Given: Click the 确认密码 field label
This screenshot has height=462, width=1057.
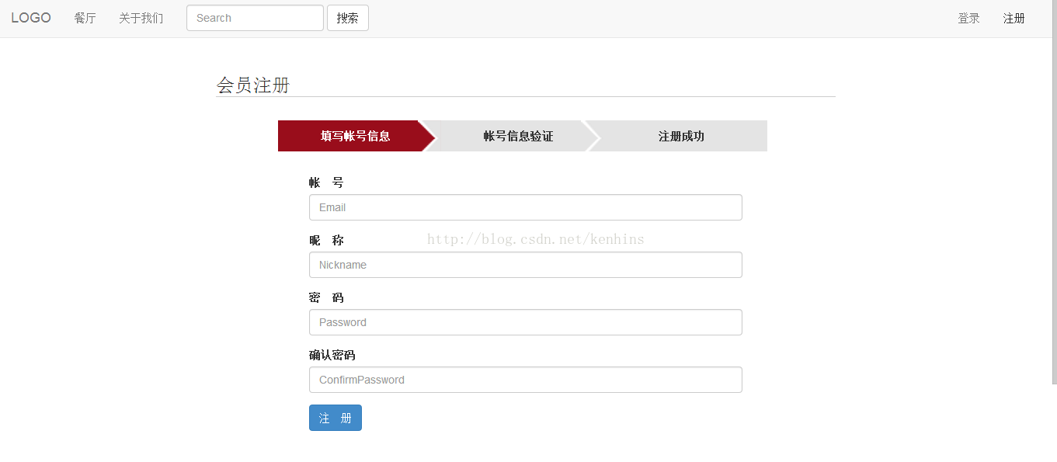Looking at the screenshot, I should coord(332,355).
